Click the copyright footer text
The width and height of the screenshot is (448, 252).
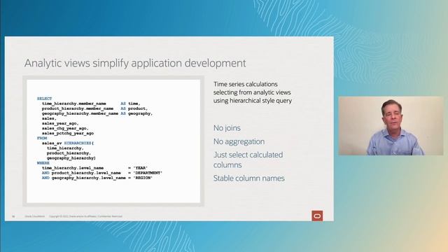(85, 216)
